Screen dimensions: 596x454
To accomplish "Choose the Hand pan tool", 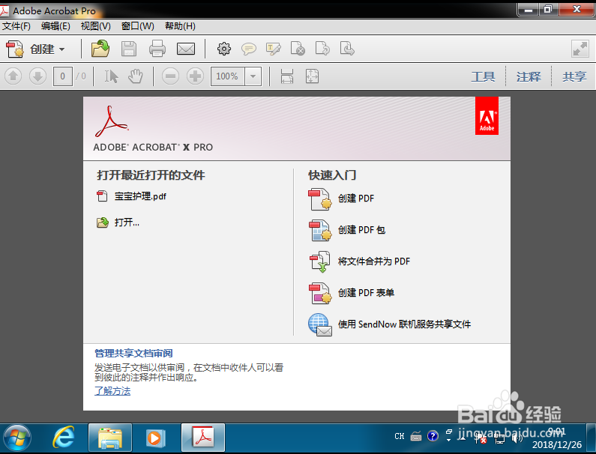I will tap(135, 76).
